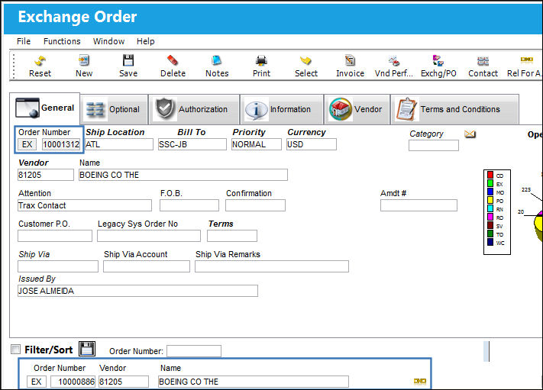Click the F.O.B. field

click(x=189, y=205)
